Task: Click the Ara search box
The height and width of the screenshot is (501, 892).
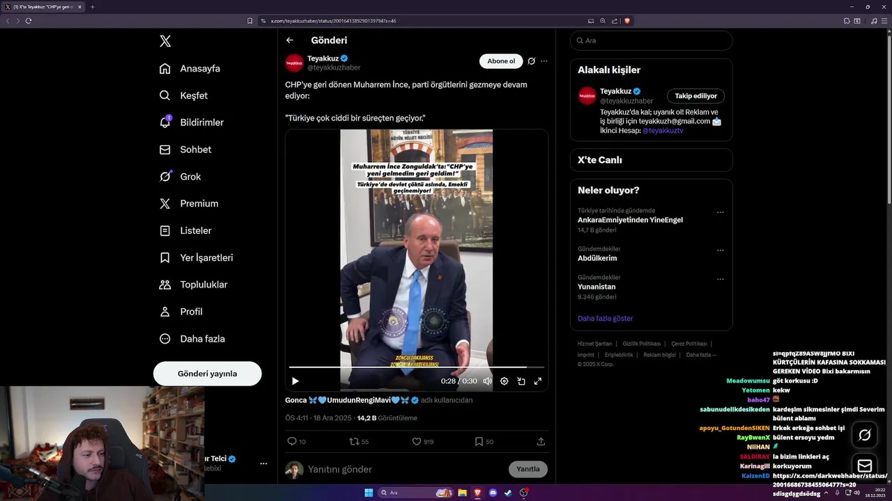Action: 651,40
